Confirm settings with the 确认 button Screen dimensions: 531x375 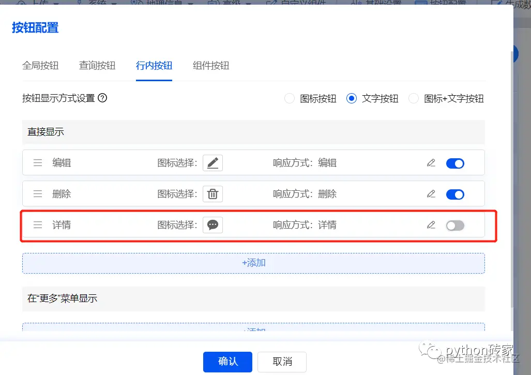point(227,362)
